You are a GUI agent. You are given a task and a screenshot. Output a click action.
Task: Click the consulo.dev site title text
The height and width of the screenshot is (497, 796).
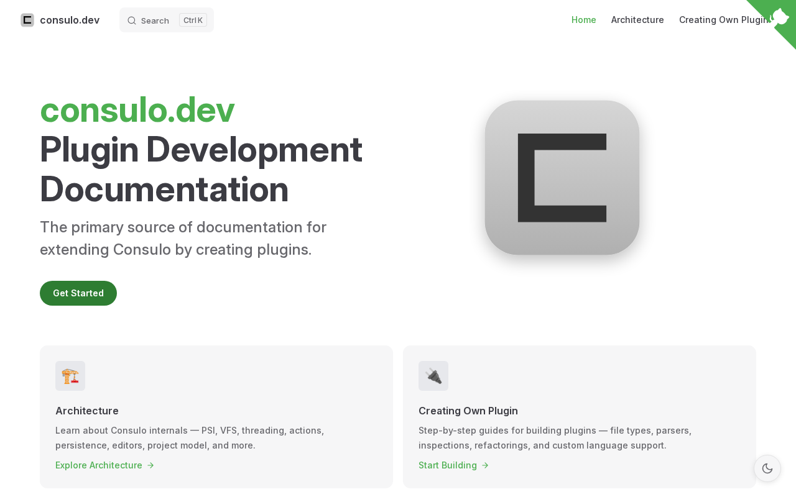70,20
